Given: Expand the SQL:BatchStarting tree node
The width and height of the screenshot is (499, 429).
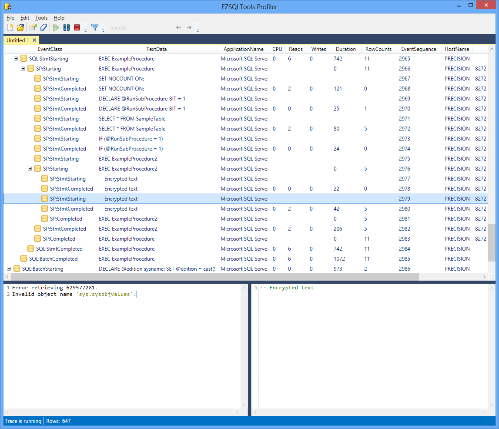Looking at the screenshot, I should click(x=9, y=268).
